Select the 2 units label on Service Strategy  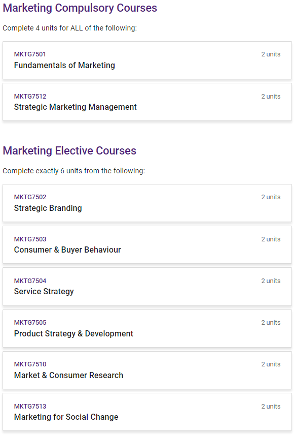[x=271, y=281]
